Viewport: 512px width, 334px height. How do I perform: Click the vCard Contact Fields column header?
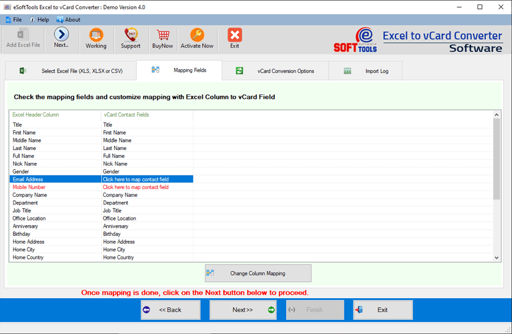point(147,115)
